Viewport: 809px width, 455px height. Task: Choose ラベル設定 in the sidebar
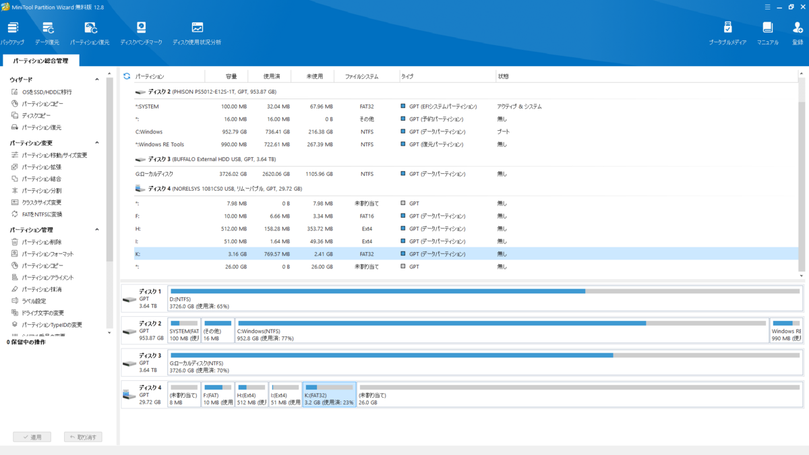[28, 301]
